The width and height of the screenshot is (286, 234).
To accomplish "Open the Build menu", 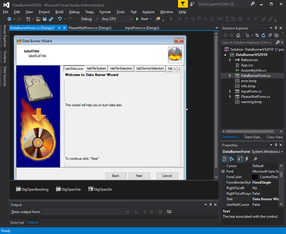I will (59, 12).
